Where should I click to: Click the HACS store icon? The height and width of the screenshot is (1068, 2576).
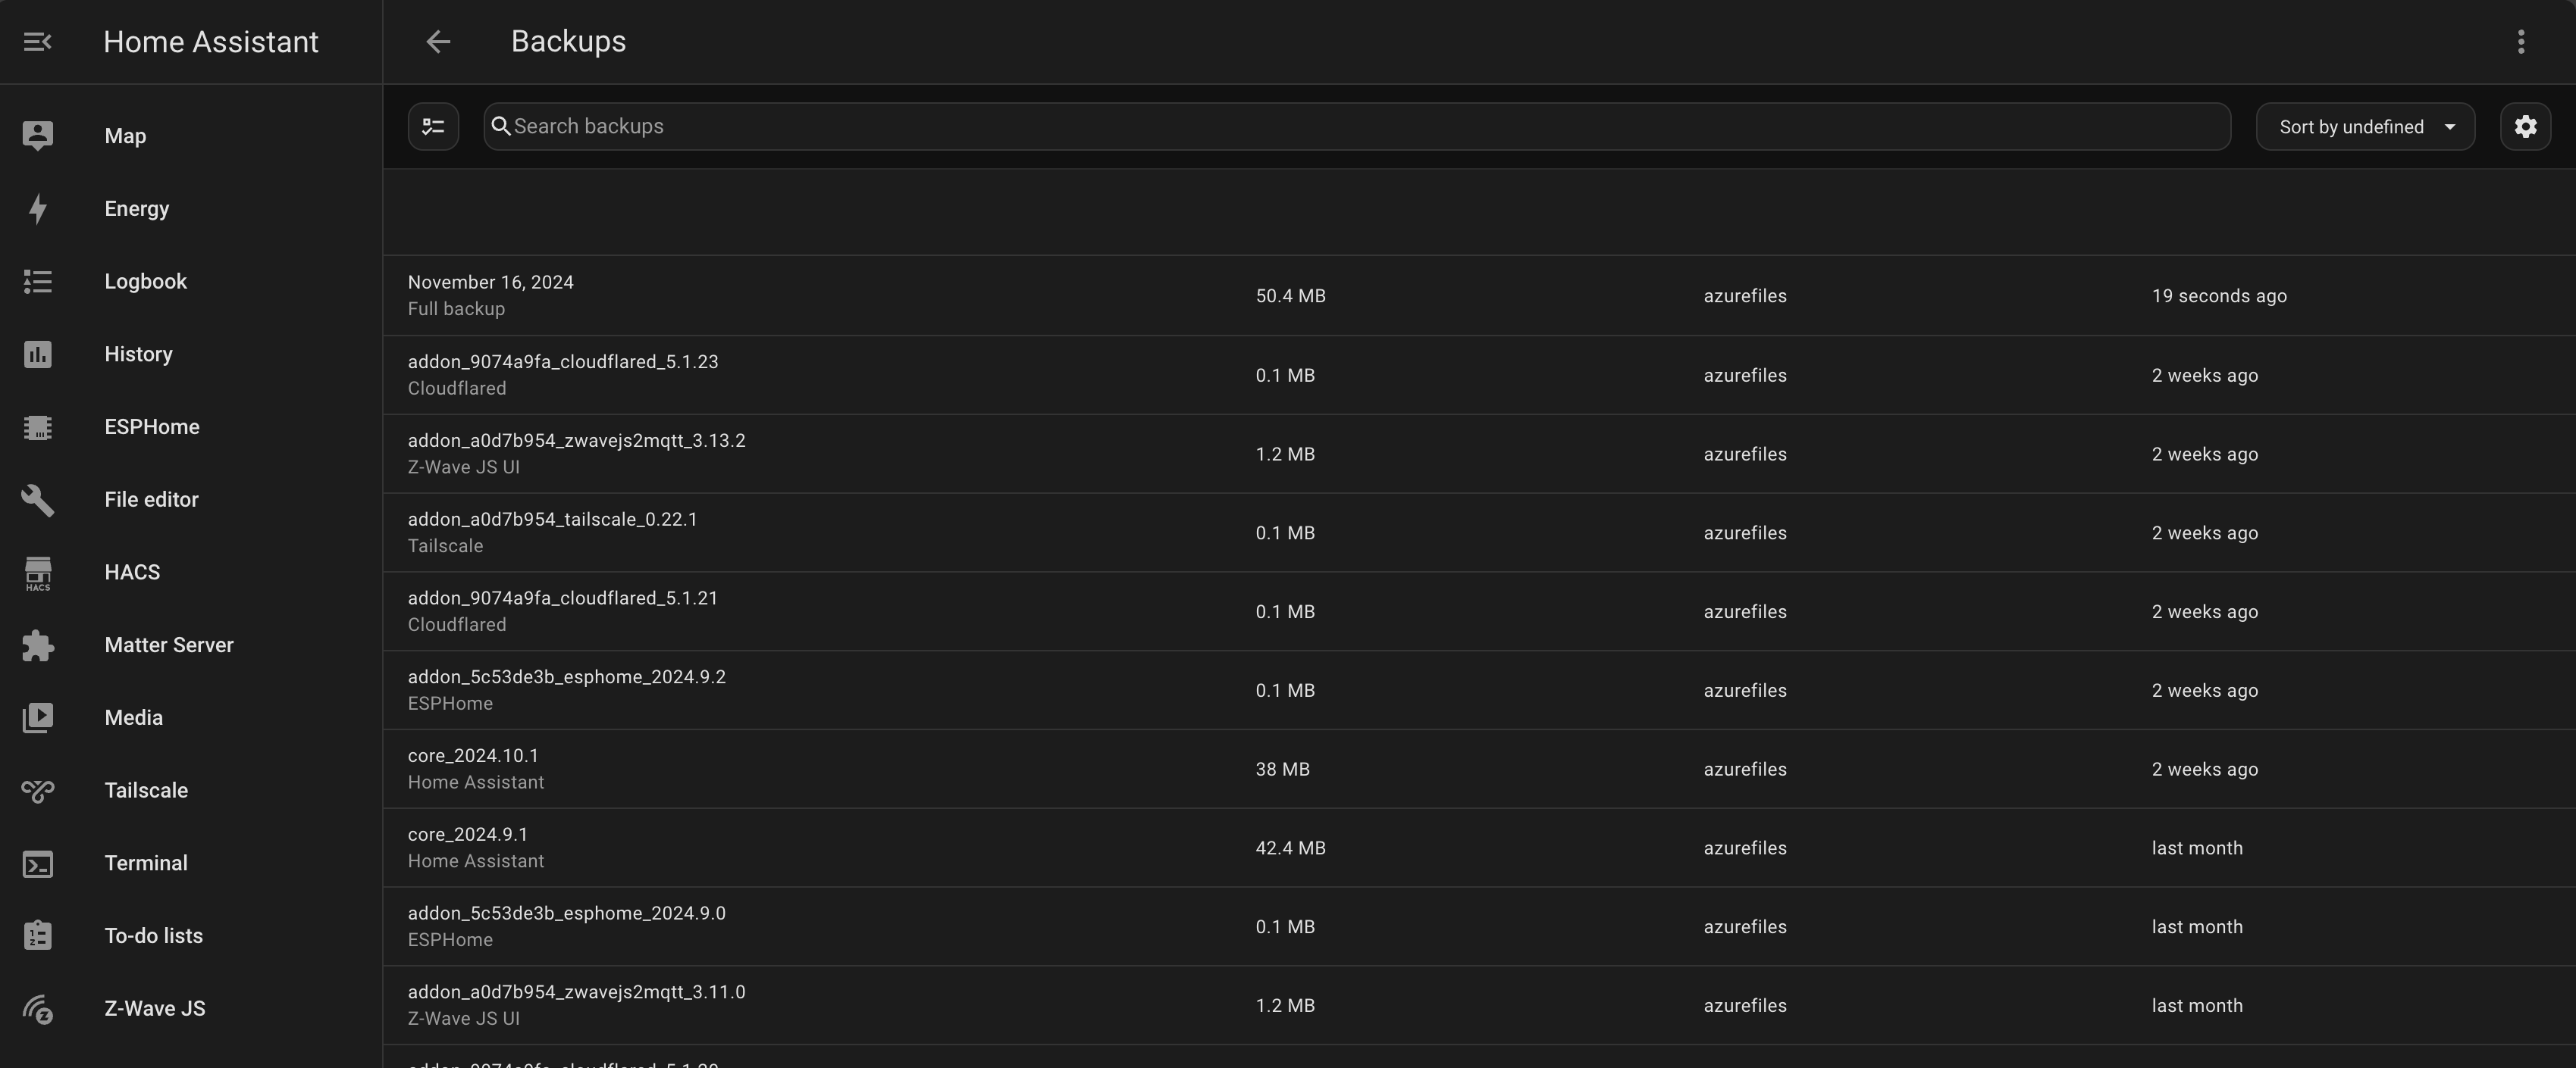(x=38, y=573)
